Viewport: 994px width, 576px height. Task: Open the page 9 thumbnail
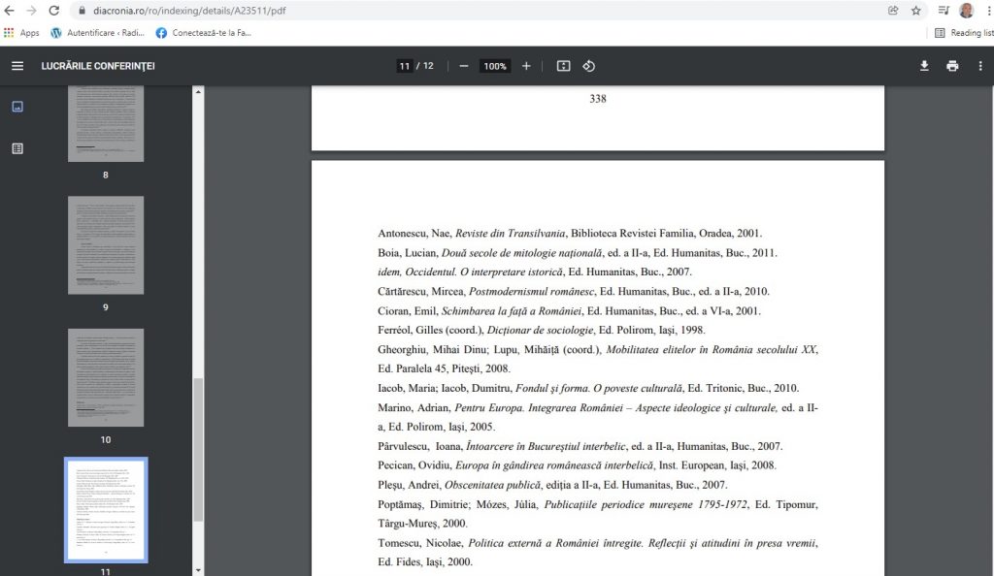click(x=106, y=245)
